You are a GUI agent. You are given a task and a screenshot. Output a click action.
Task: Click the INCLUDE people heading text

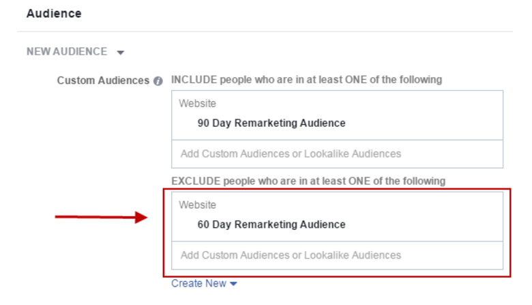(x=306, y=80)
